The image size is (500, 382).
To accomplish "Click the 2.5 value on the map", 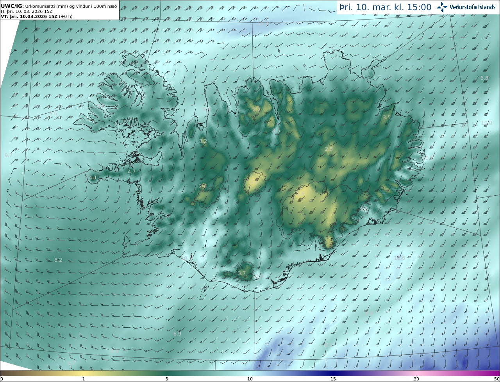I will click(x=329, y=149).
